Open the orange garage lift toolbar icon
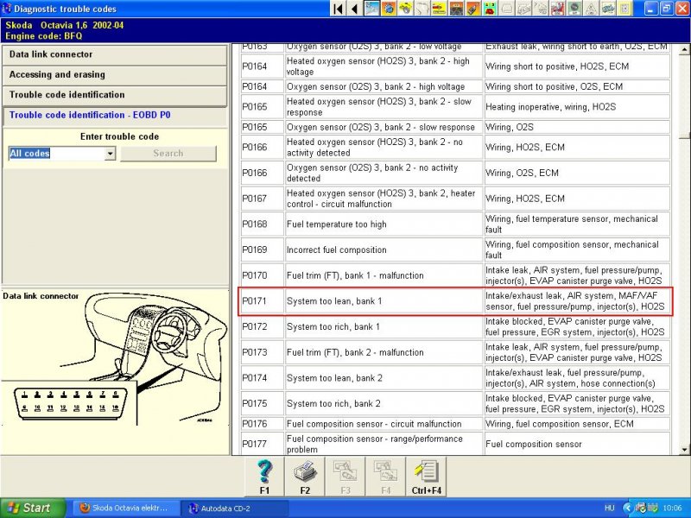Image resolution: width=691 pixels, height=518 pixels. coord(456,9)
